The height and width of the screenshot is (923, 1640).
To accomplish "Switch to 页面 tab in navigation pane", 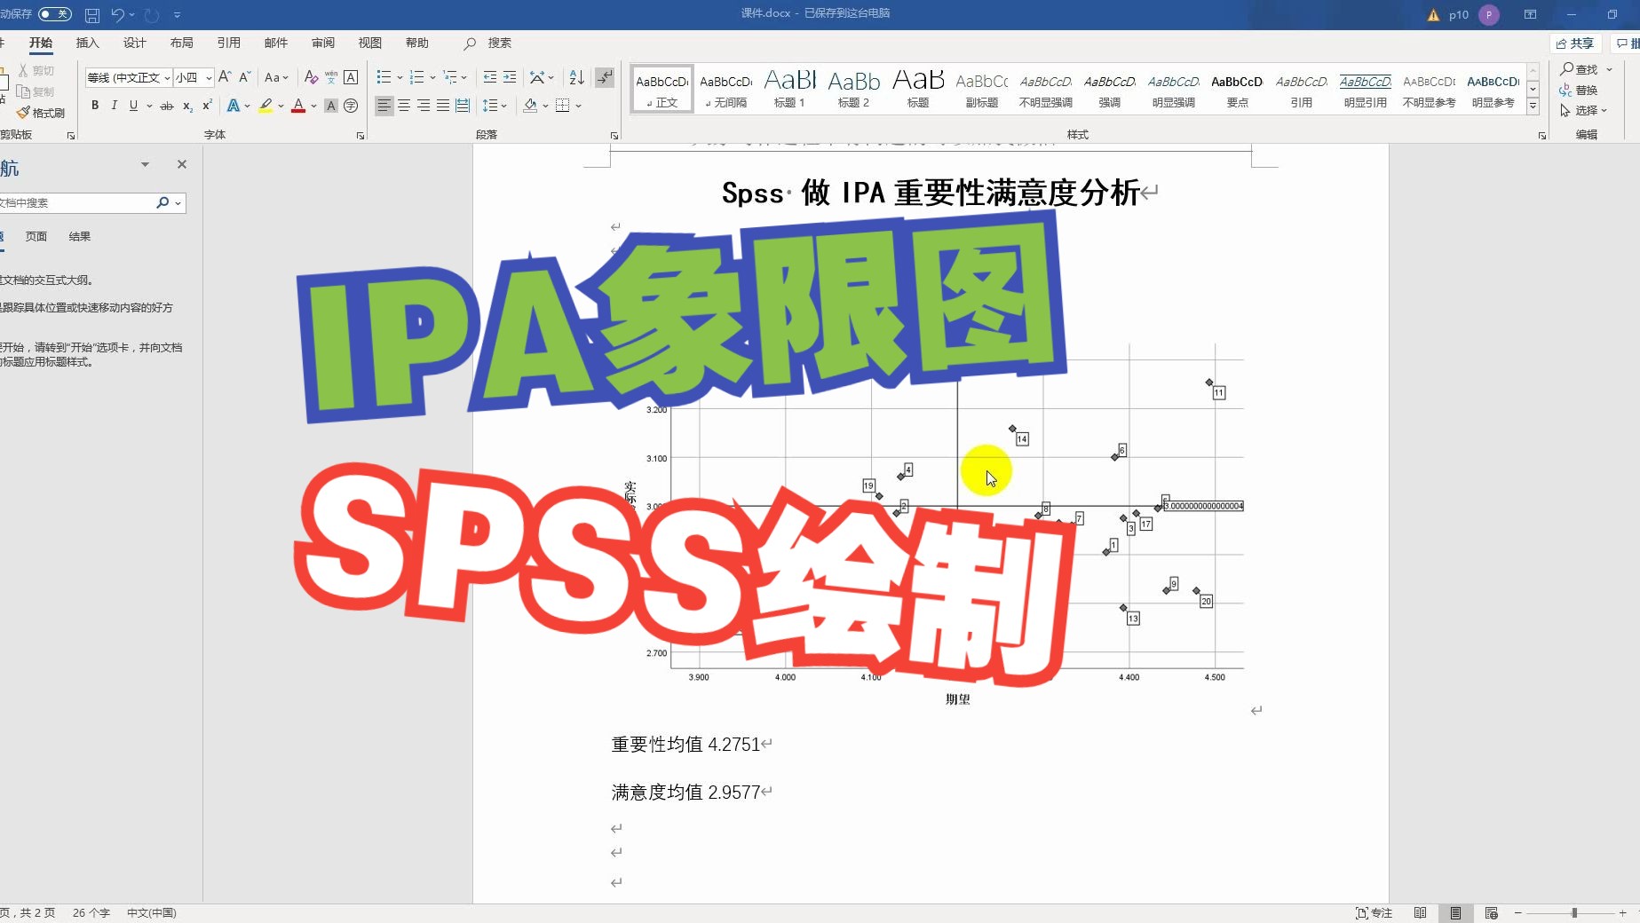I will pos(36,236).
